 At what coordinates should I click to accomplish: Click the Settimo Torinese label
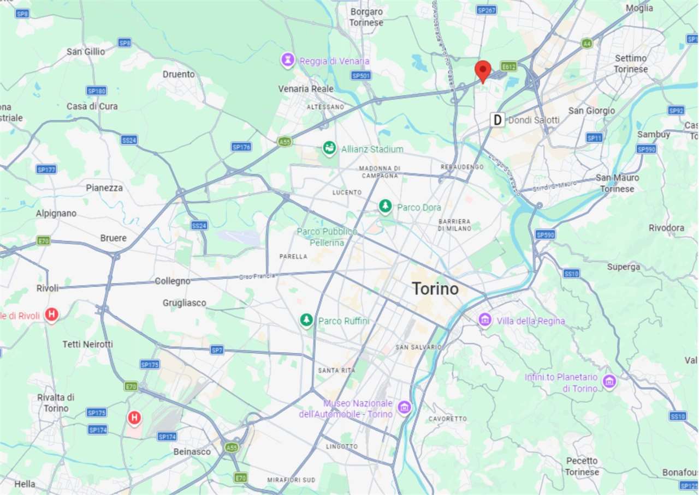tap(631, 63)
